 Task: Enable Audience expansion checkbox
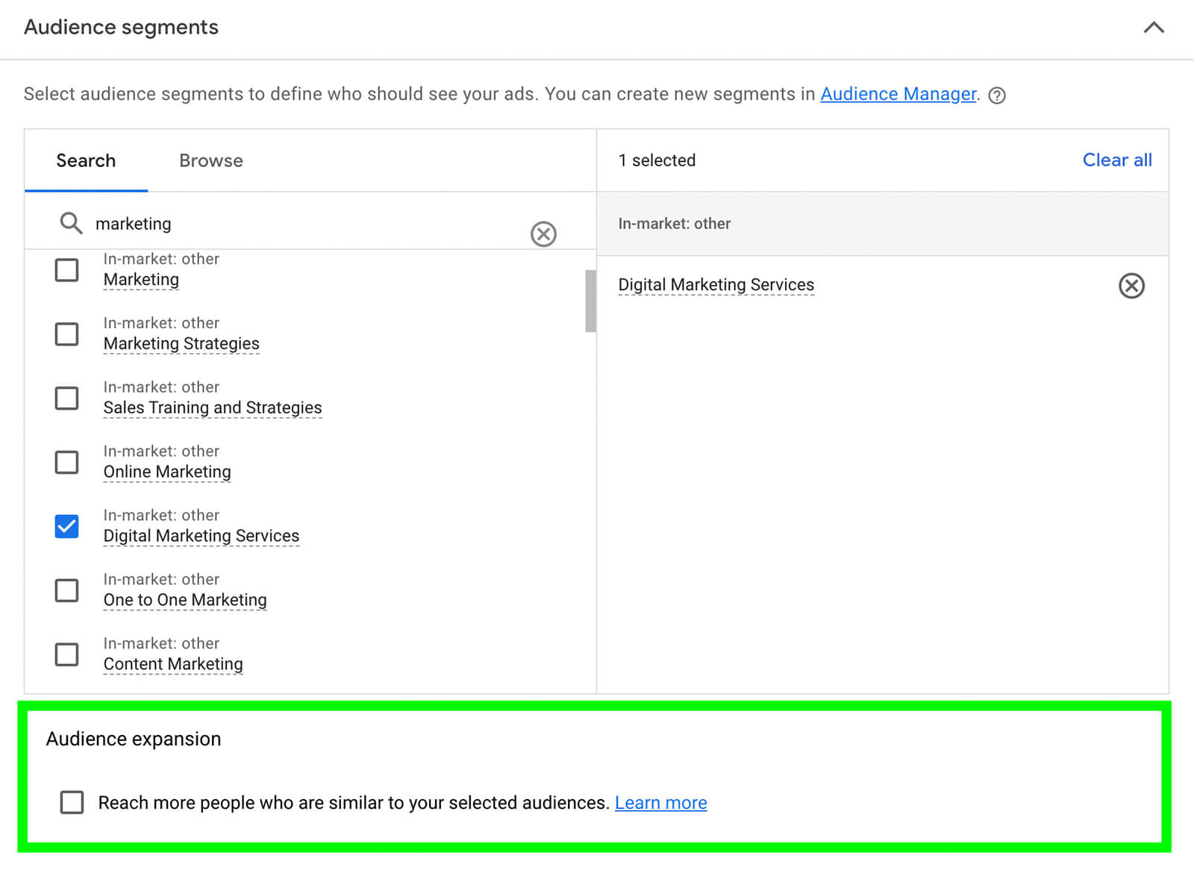coord(72,802)
